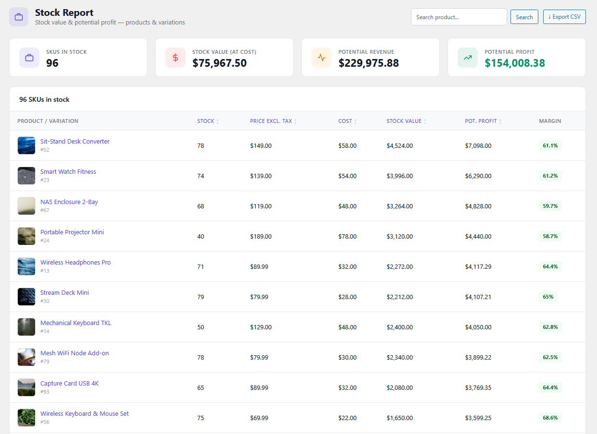The width and height of the screenshot is (597, 434).
Task: Sort by Price Excl. Tax header
Action: (x=273, y=121)
